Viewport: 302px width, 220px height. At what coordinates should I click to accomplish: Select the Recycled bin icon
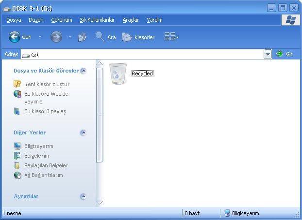pos(118,73)
